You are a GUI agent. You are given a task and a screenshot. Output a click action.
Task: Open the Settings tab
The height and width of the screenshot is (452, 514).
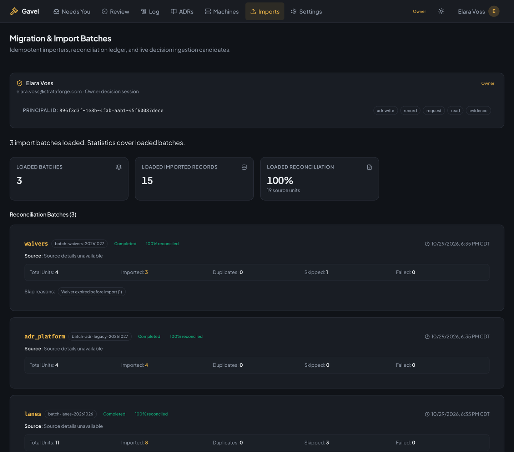tap(306, 11)
